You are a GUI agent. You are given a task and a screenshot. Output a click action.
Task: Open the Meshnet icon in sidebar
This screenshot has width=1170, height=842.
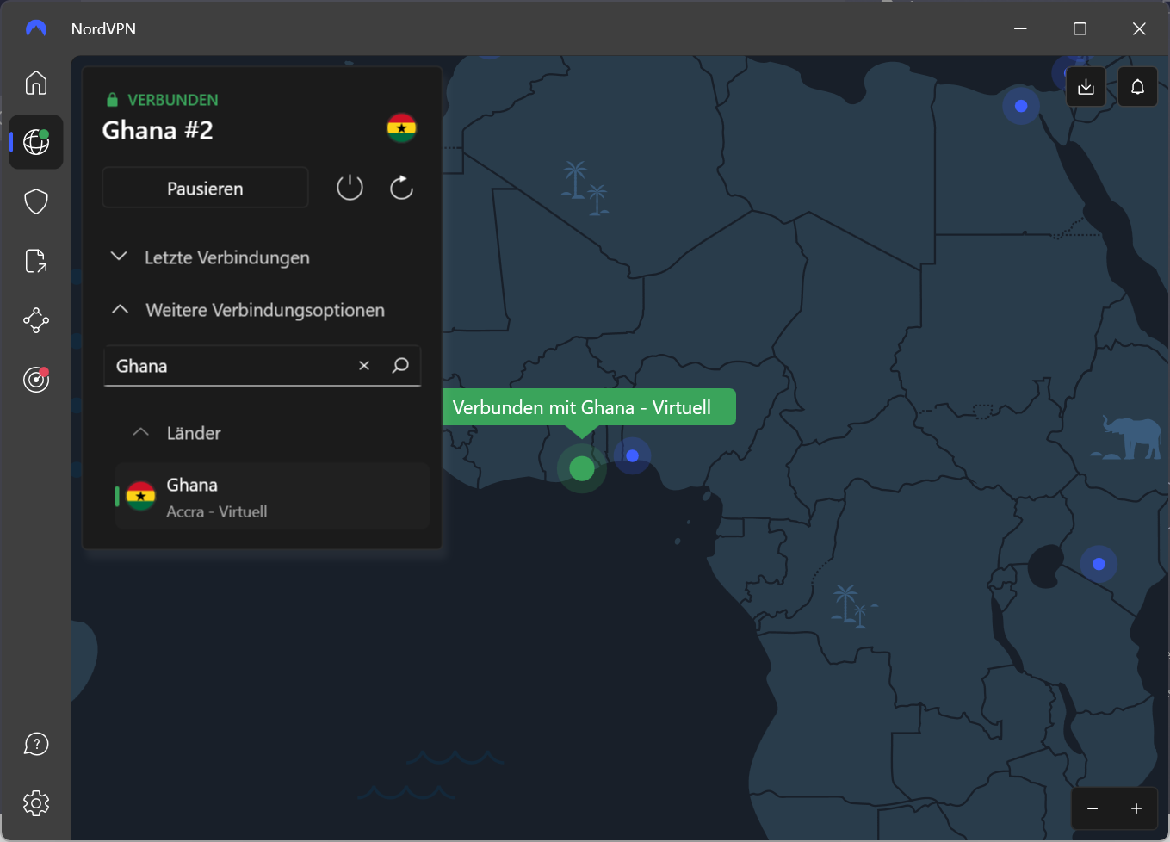[x=36, y=320]
